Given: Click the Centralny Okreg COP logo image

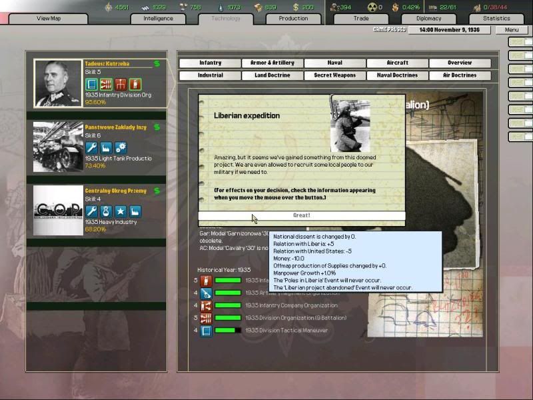Looking at the screenshot, I should point(58,210).
